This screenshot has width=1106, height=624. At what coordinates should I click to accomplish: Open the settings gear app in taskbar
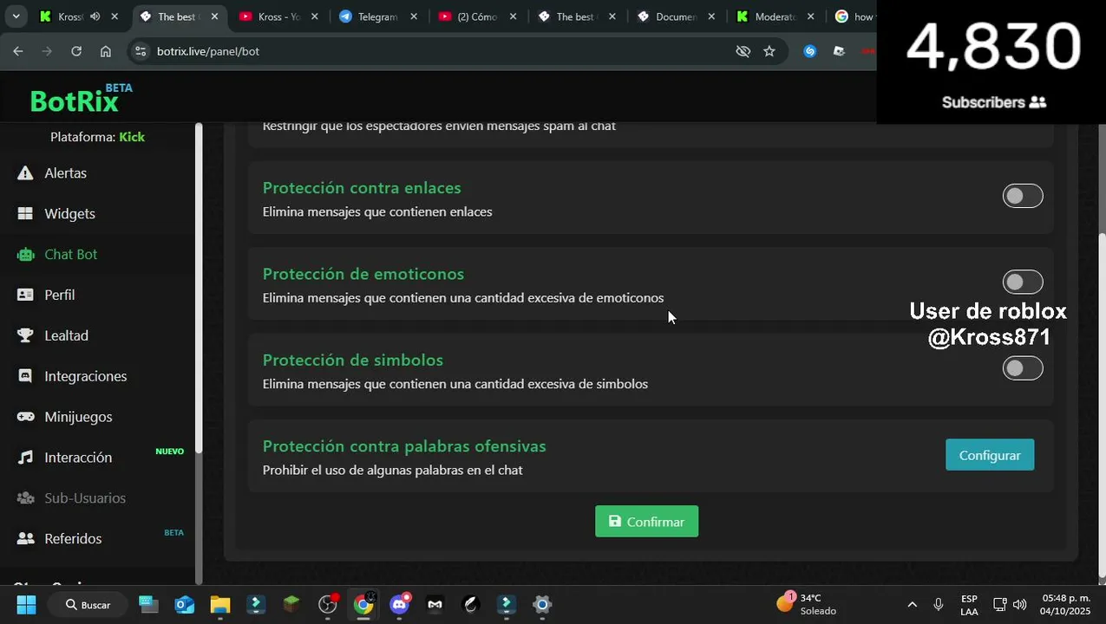click(x=542, y=604)
